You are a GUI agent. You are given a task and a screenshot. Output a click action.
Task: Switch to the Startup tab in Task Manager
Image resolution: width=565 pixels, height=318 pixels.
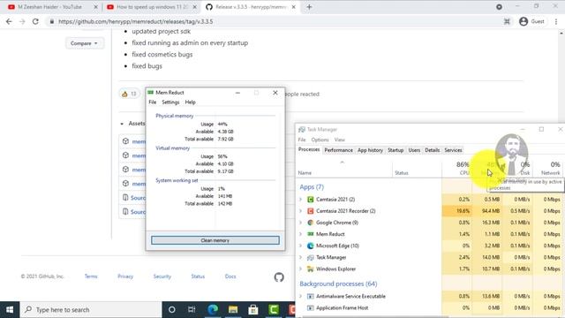pos(395,150)
